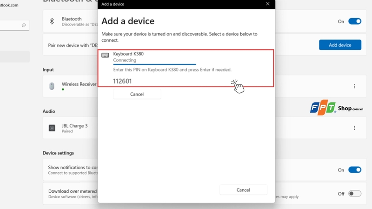This screenshot has height=209, width=372.
Task: Click the JBL Charge 3 device name
Action: pyautogui.click(x=74, y=126)
